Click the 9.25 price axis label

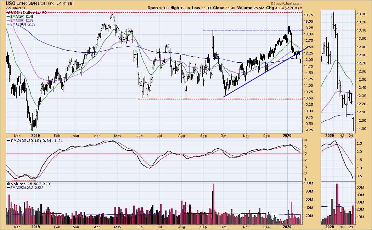point(309,130)
